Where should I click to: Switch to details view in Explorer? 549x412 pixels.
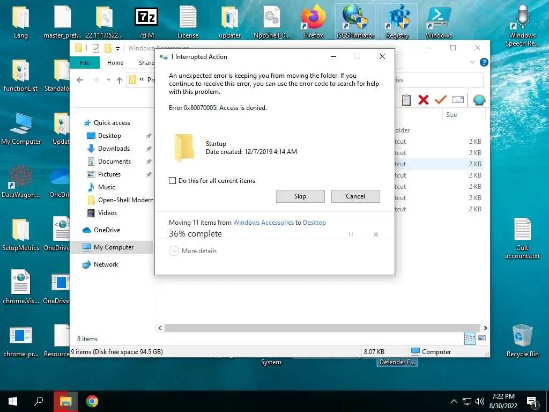(x=470, y=339)
